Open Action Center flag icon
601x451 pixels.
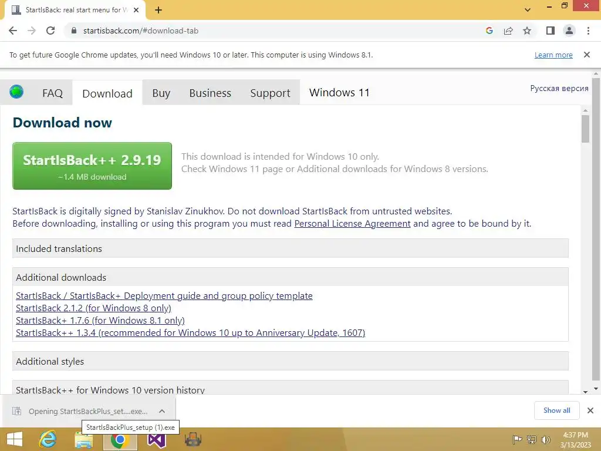(x=517, y=439)
